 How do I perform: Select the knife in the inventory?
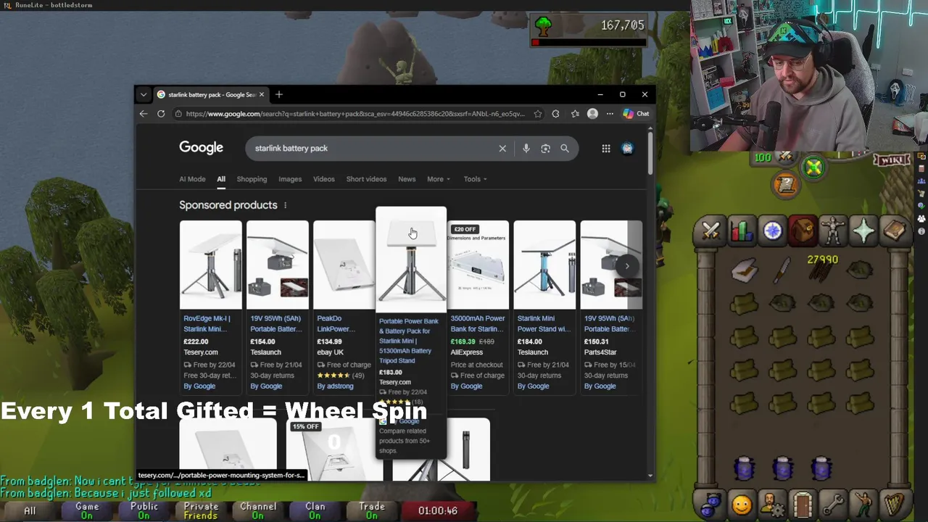783,271
